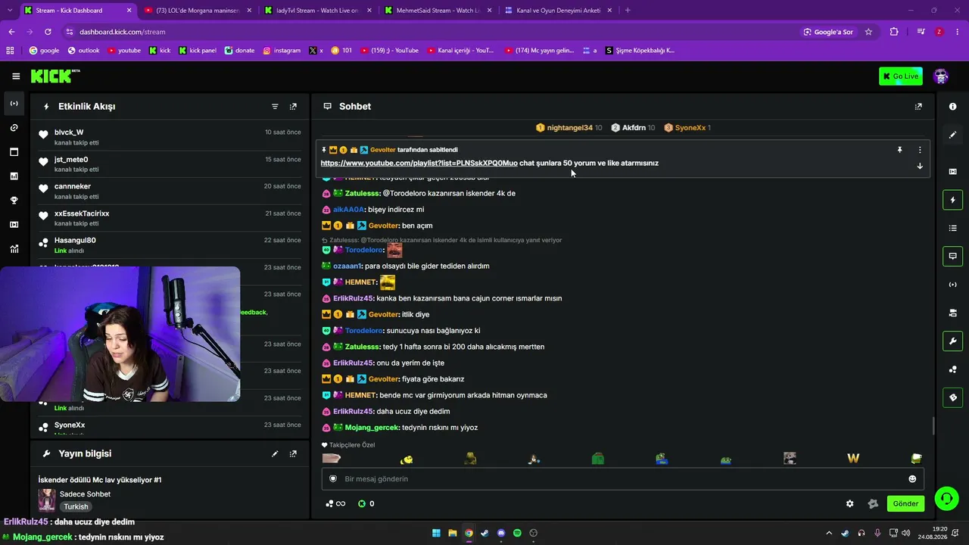Click Akfdrn in the top gifters bar
969x545 pixels.
click(633, 128)
